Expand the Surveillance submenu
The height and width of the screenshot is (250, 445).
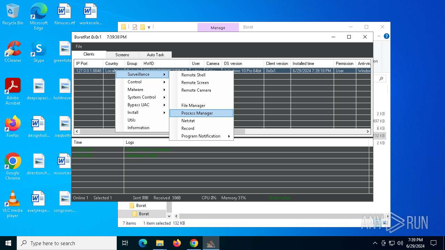(142, 74)
